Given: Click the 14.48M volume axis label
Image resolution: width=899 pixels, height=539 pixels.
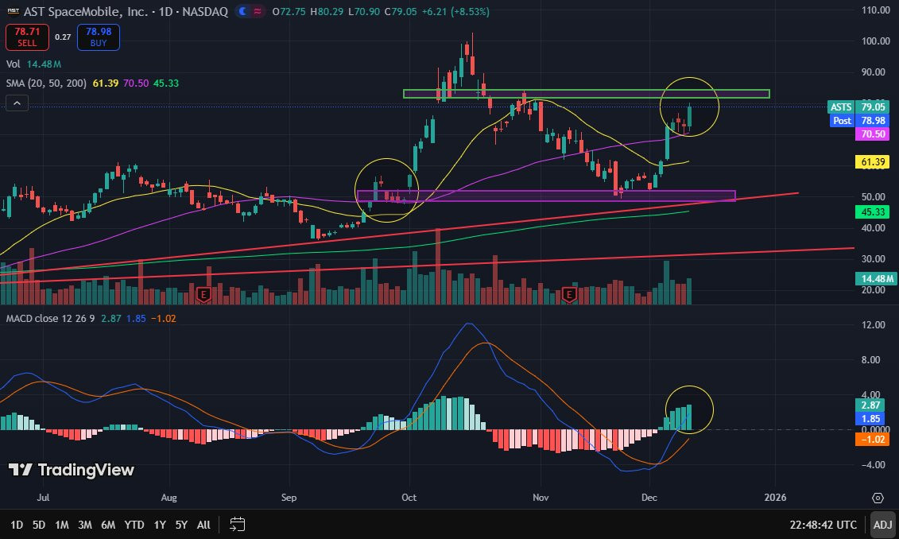Looking at the screenshot, I should (x=875, y=279).
